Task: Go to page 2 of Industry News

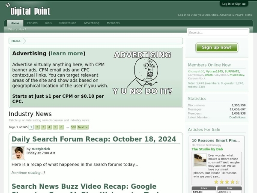Action: [x=37, y=127]
